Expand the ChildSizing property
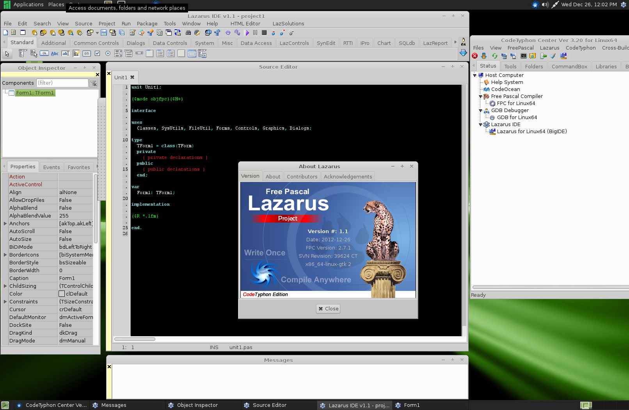629x410 pixels. point(5,286)
